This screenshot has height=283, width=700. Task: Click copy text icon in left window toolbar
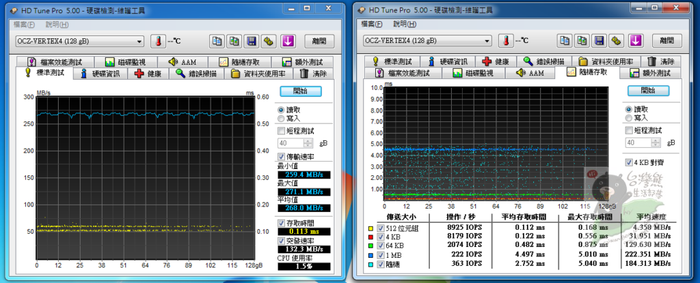pyautogui.click(x=217, y=41)
